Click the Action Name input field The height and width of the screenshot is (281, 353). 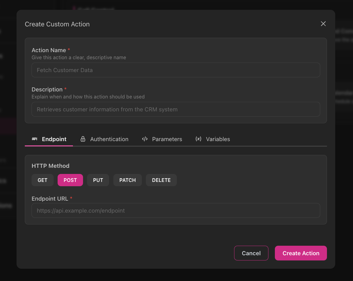[x=176, y=70]
